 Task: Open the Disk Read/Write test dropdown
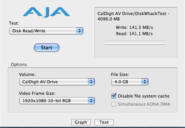pyautogui.click(x=46, y=31)
